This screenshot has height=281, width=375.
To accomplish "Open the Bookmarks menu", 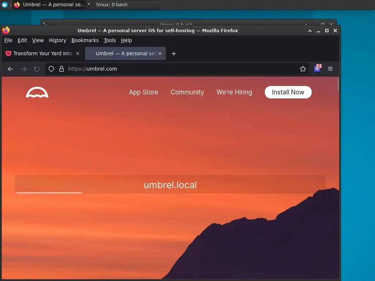I will click(x=85, y=40).
